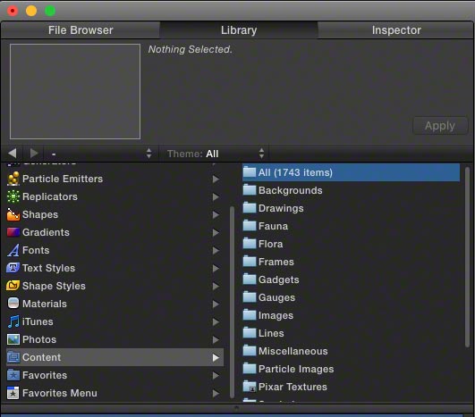This screenshot has width=475, height=417.
Task: Click the green zoom window button
Action: (x=50, y=11)
